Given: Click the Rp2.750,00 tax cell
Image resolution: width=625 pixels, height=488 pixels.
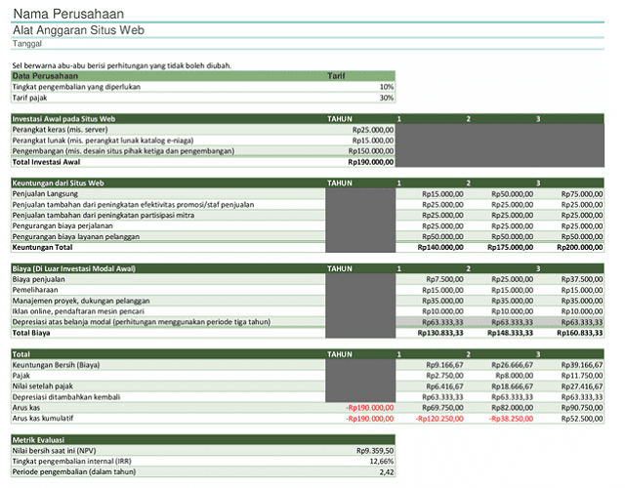Looking at the screenshot, I should click(444, 376).
